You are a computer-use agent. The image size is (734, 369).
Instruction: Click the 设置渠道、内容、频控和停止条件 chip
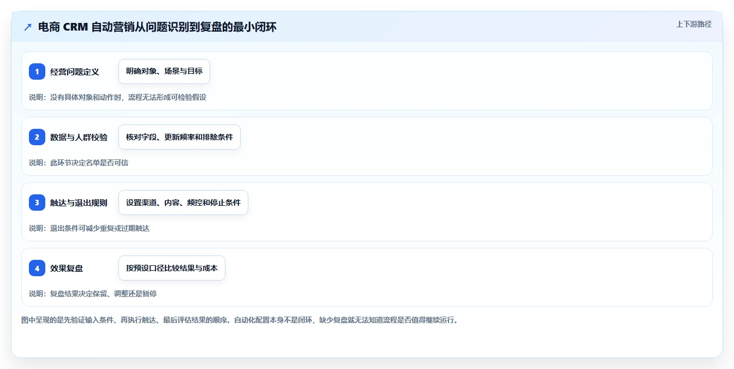click(x=183, y=203)
